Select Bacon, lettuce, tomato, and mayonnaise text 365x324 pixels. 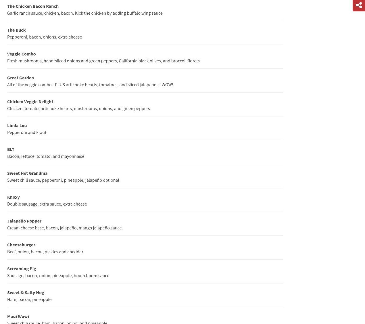pos(46,156)
